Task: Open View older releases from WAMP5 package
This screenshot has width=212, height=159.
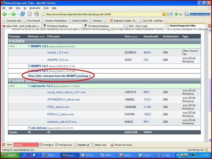Action: click(x=59, y=76)
